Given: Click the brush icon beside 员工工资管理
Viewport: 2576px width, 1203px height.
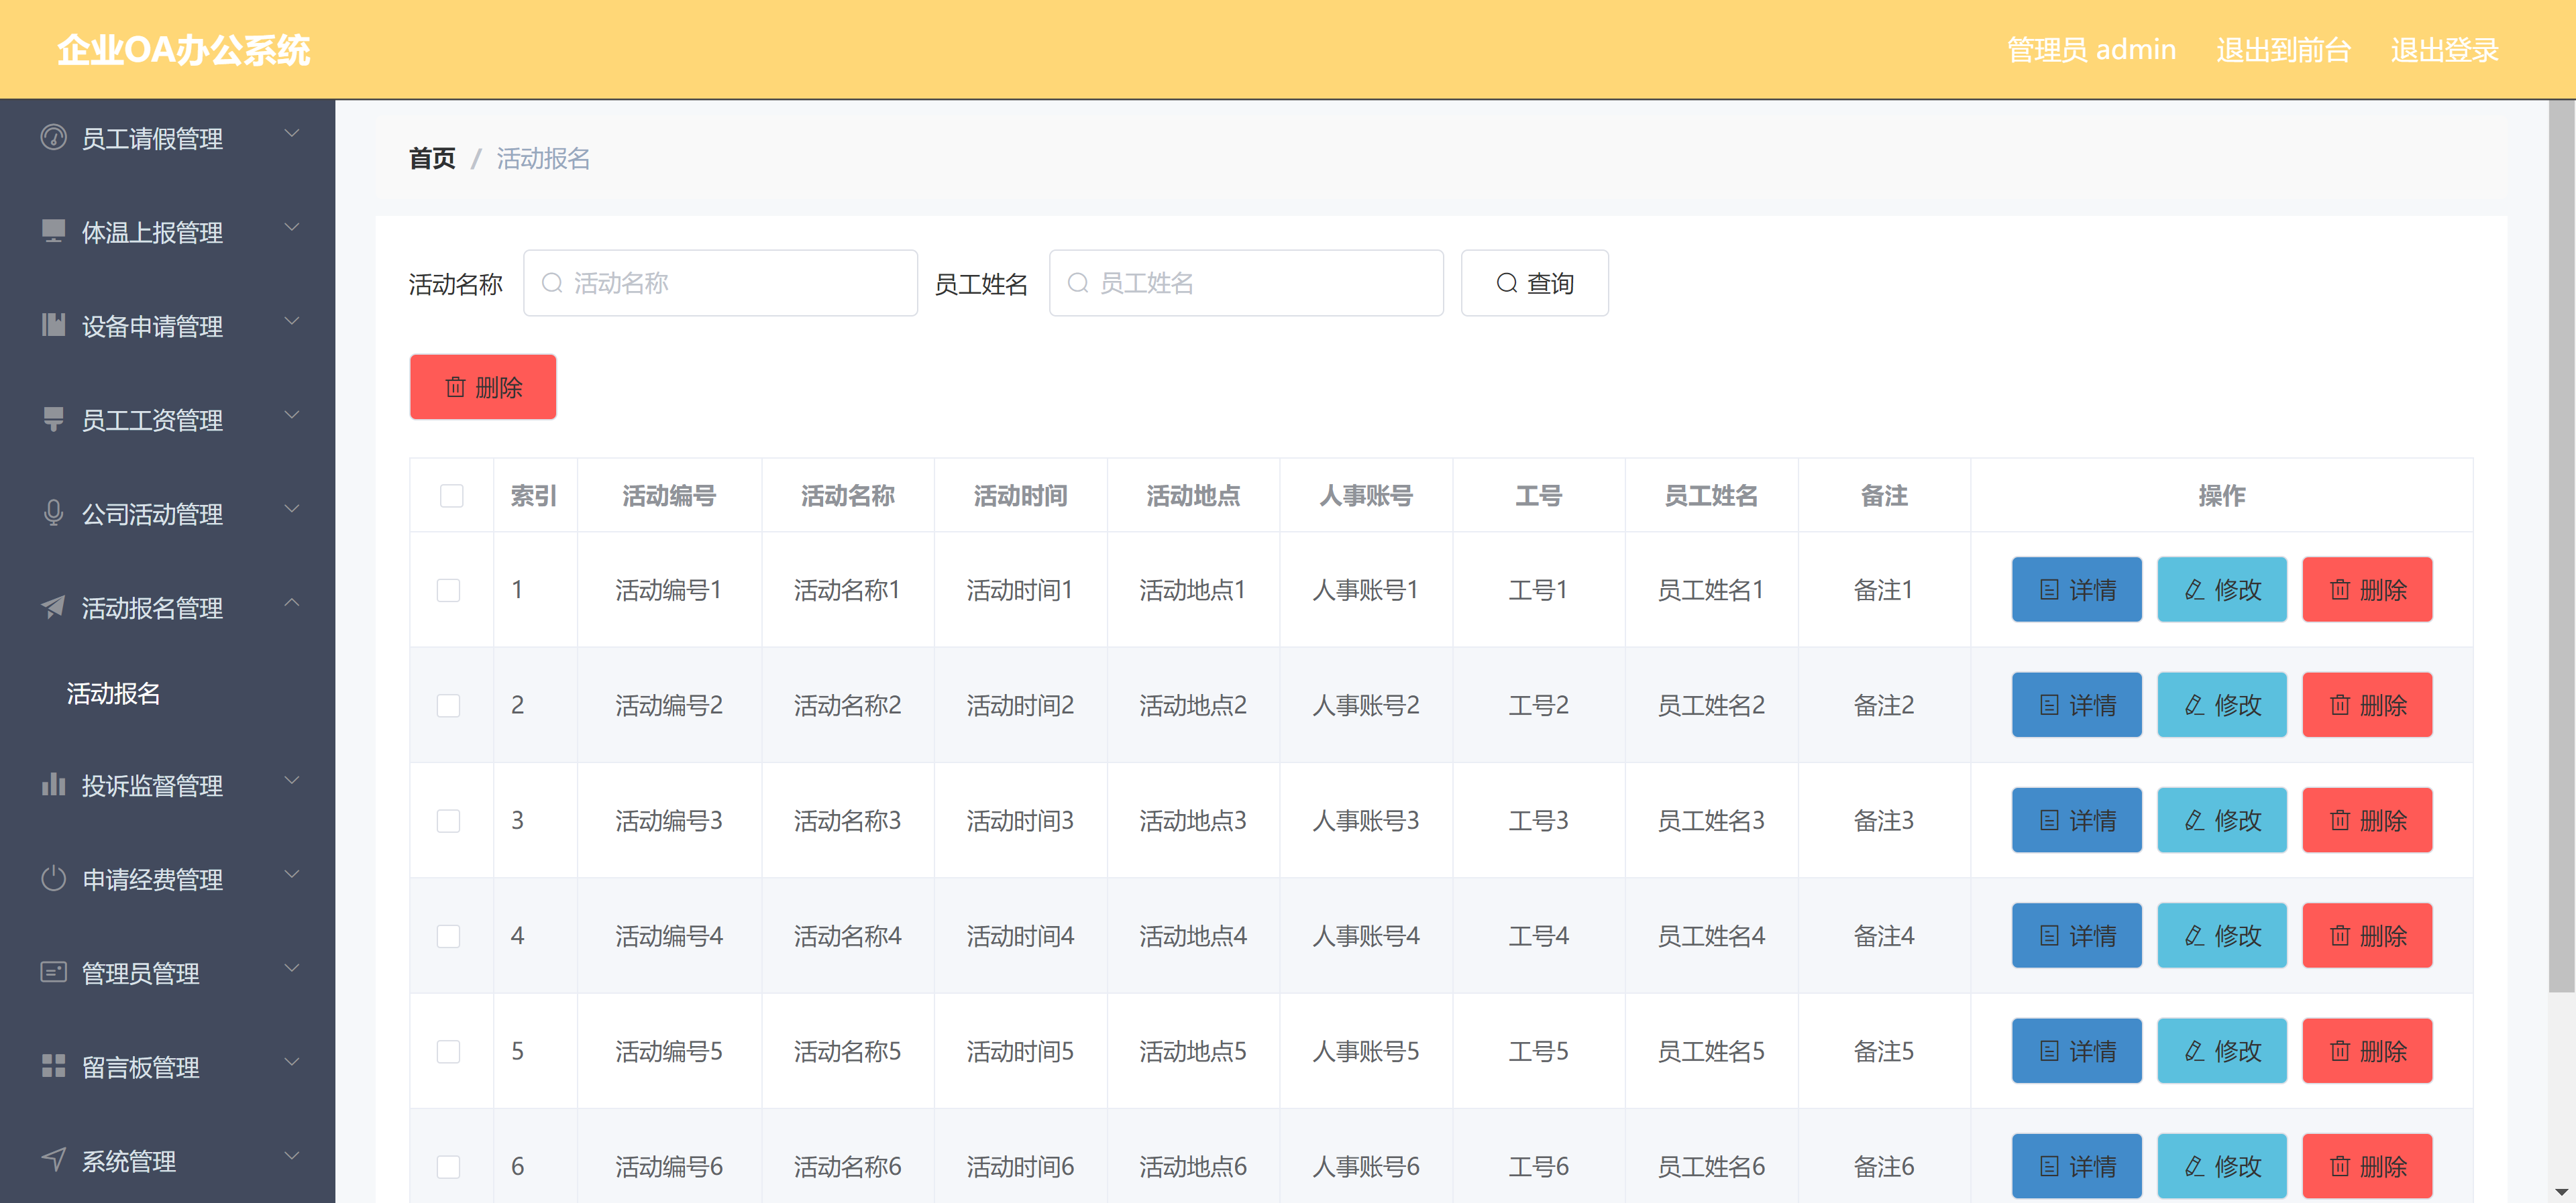Looking at the screenshot, I should point(53,419).
